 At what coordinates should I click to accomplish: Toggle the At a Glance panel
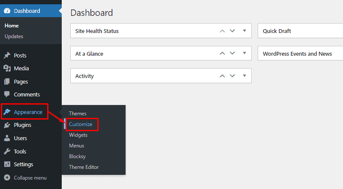[x=244, y=54]
